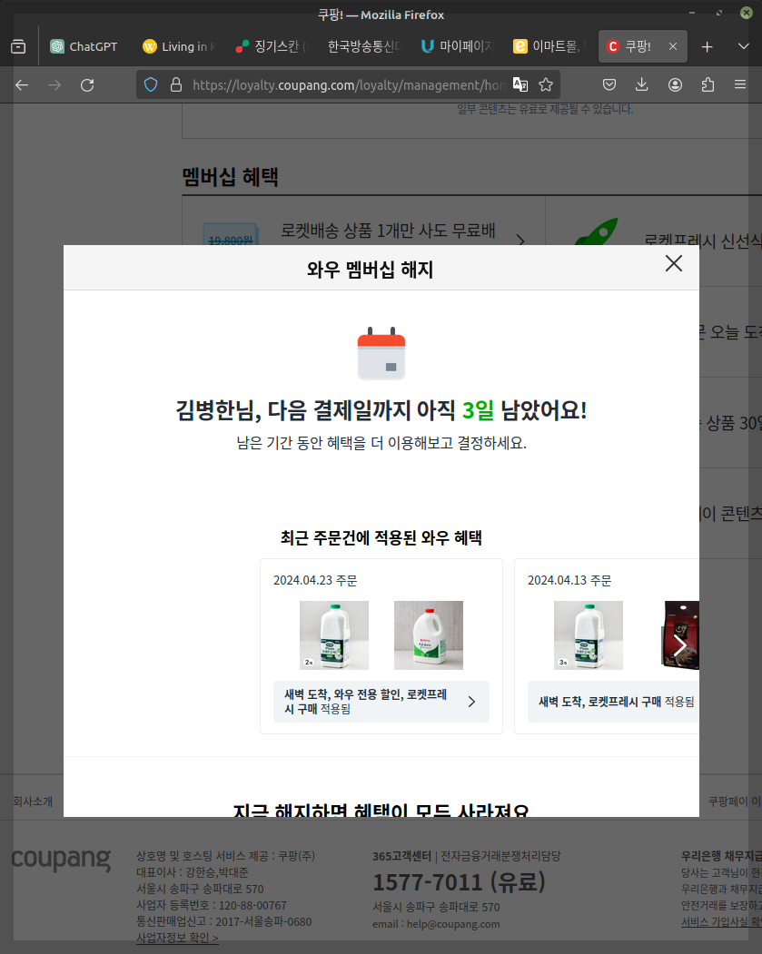Open the extensions puzzle icon
The height and width of the screenshot is (954, 762).
point(708,84)
